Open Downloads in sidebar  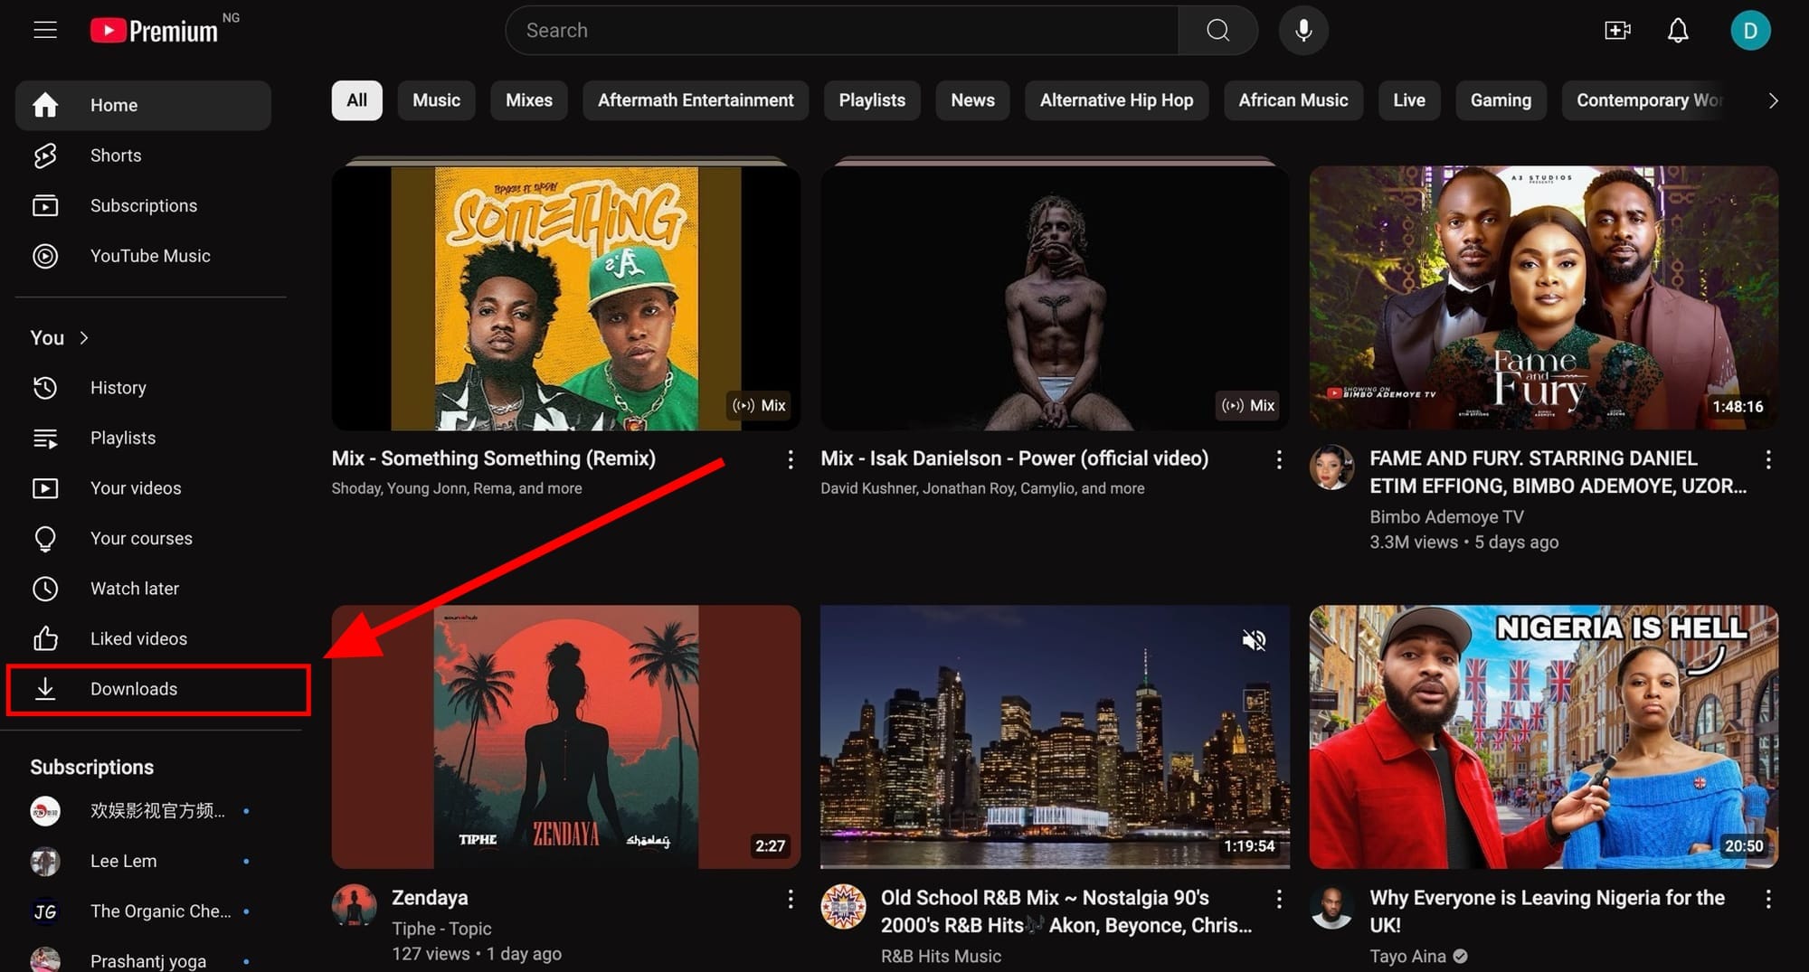[x=143, y=689]
